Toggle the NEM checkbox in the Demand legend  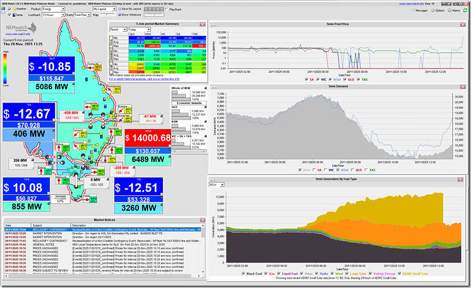(x=300, y=170)
